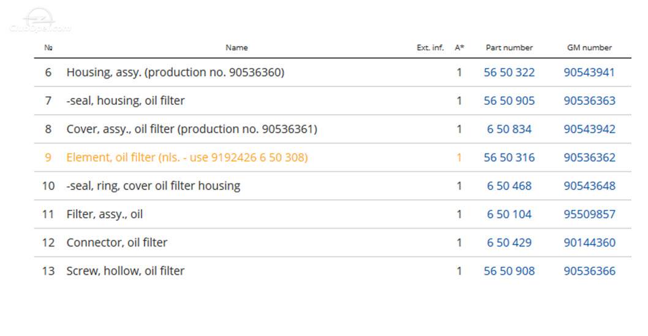
Task: Open GM number 90543941
Action: (x=589, y=72)
